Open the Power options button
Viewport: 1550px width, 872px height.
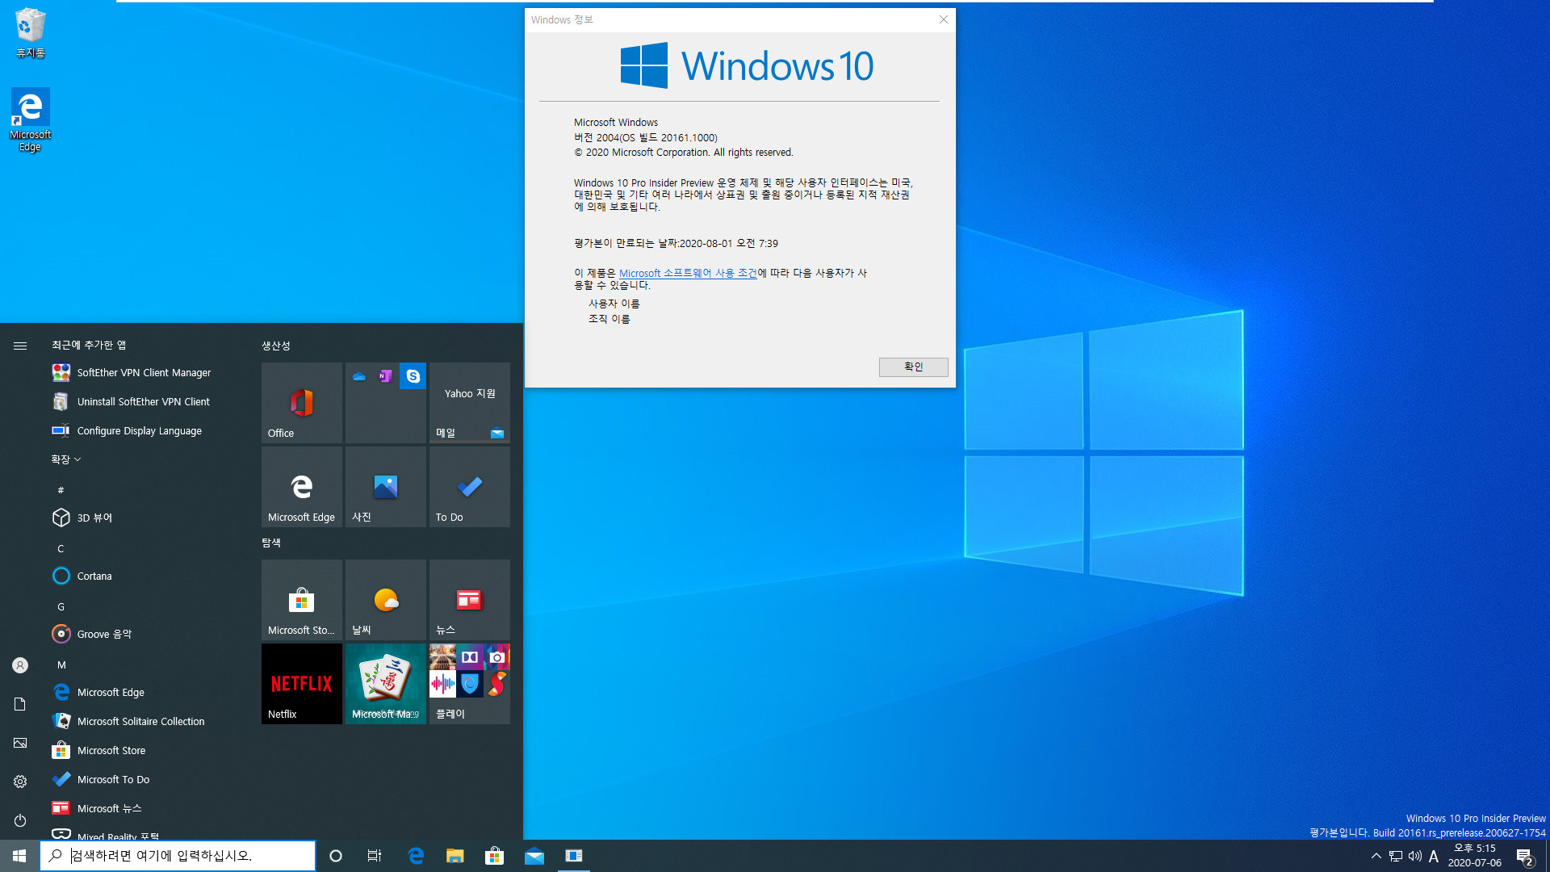pos(20,820)
